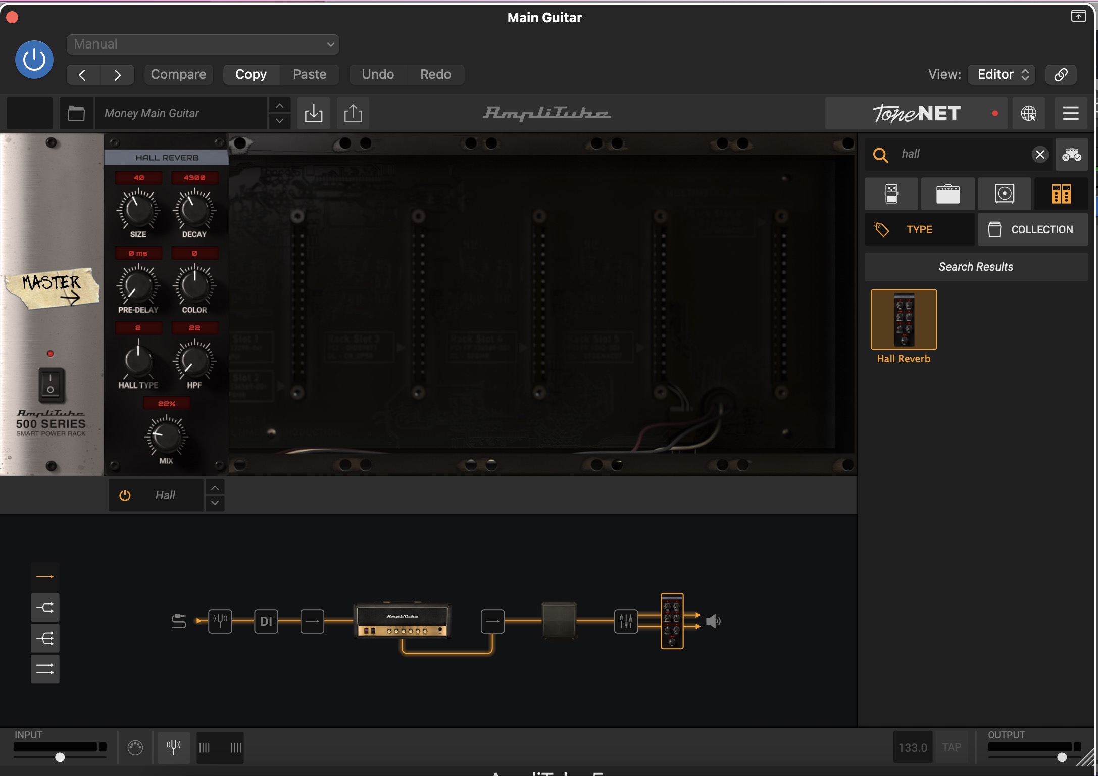Screen dimensions: 1098x776
Task: Open the Manual preset dropdown
Action: (203, 44)
